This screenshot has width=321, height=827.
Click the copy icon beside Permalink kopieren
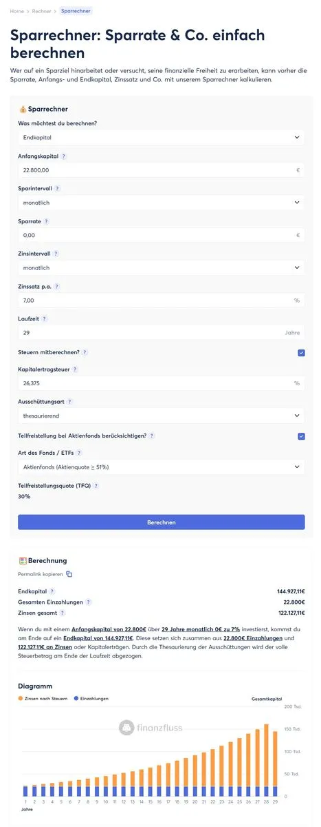(x=69, y=574)
